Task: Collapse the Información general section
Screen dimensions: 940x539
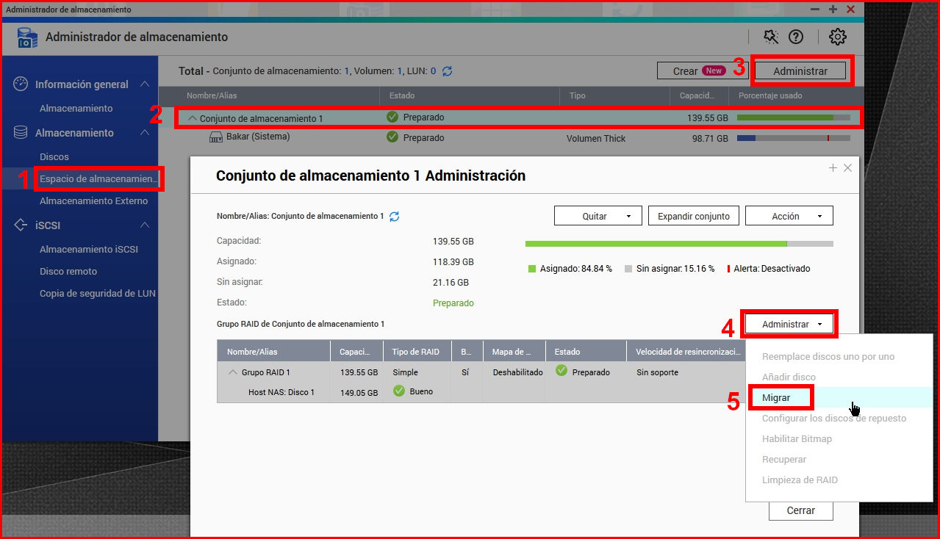Action: (x=145, y=84)
